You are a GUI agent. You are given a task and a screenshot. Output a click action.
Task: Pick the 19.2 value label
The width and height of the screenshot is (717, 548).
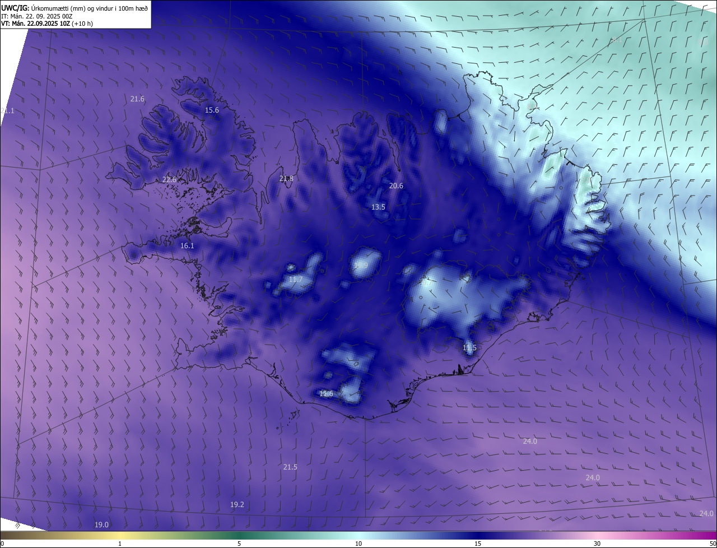[x=237, y=505]
